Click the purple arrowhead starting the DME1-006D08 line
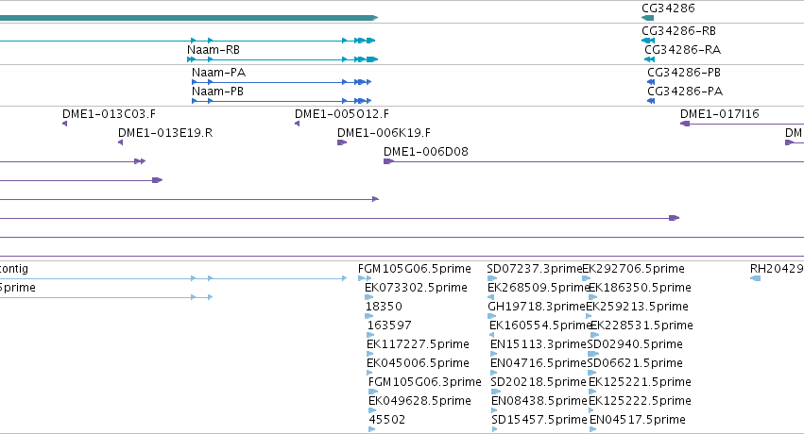Viewport: 804px width, 434px height. click(x=388, y=161)
